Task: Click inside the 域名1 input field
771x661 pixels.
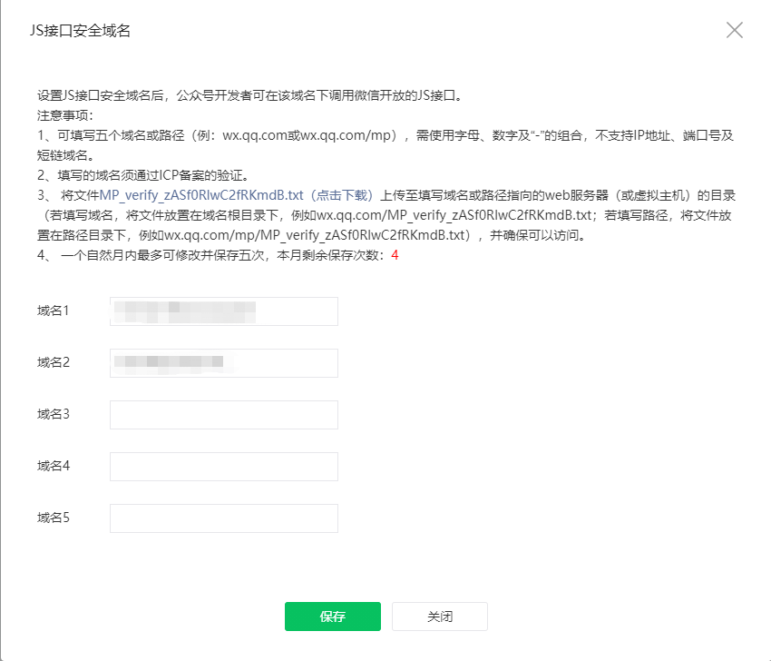Action: pos(223,311)
